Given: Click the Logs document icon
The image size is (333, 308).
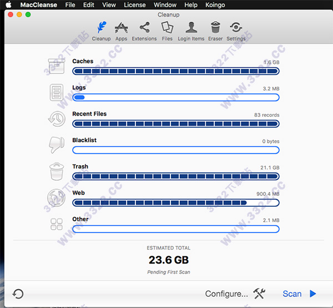Looking at the screenshot, I should pos(57,92).
